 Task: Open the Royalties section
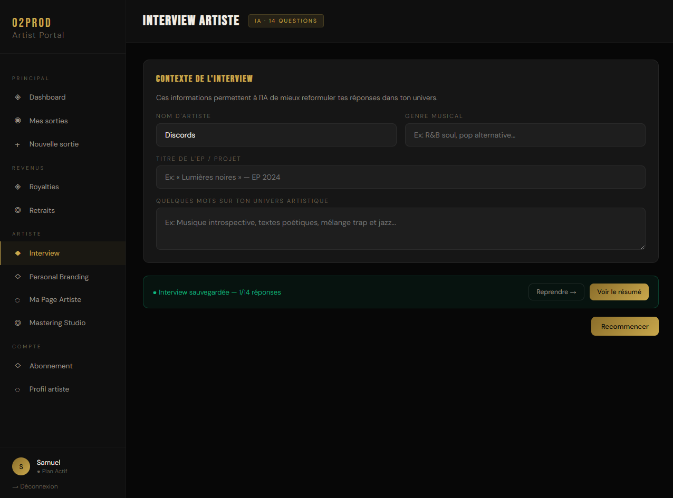click(x=63, y=187)
